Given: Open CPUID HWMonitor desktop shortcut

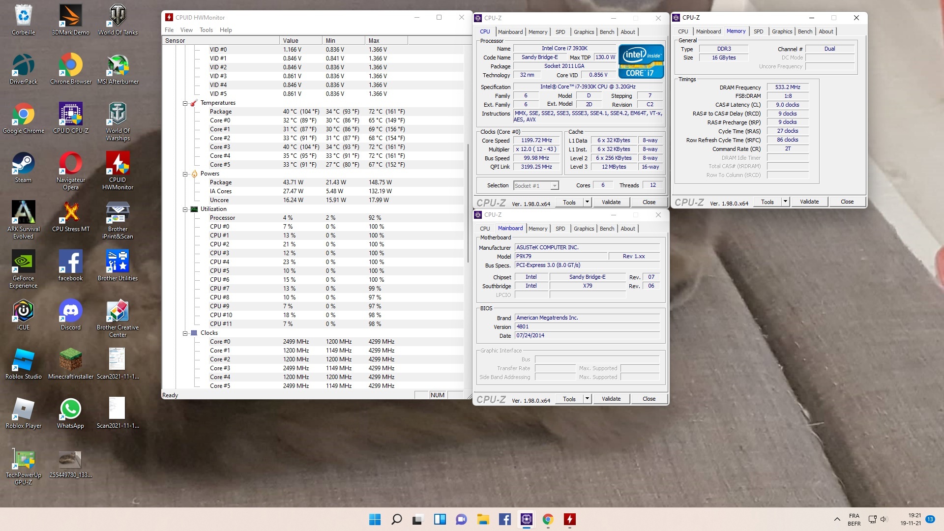Looking at the screenshot, I should 118,171.
